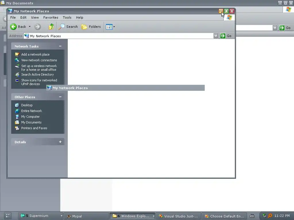Click the orange magnifier tray icon
294x220 pixels.
click(270, 215)
